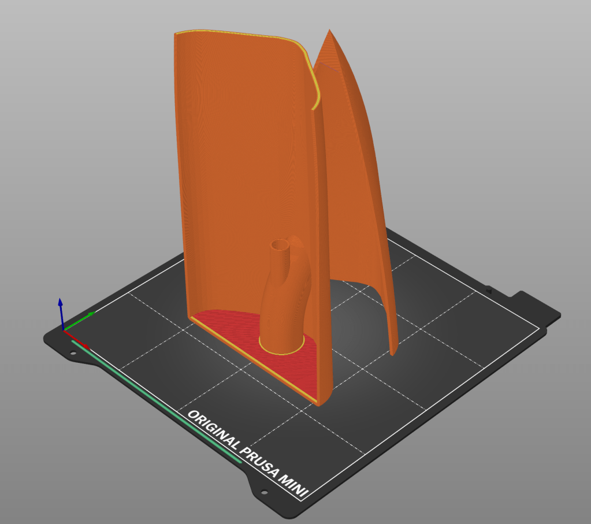Click the small triangle marker on the bed's right edge
The height and width of the screenshot is (524, 591).
tap(489, 291)
